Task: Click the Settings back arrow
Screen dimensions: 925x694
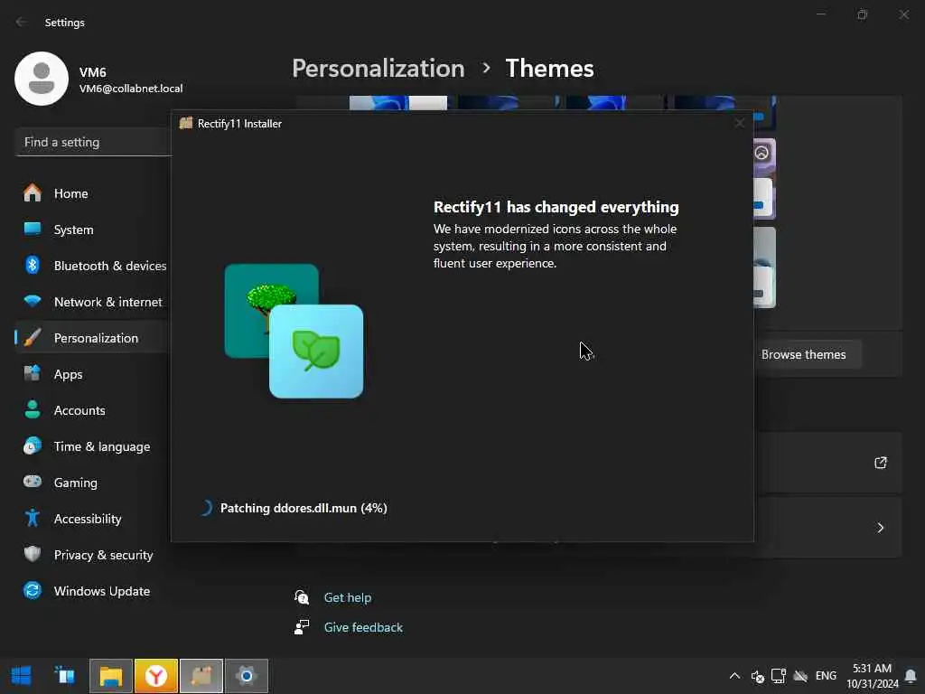Action: pos(22,22)
